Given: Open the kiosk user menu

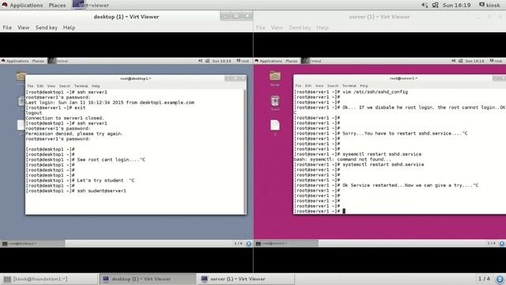Looking at the screenshot, I should [x=489, y=5].
